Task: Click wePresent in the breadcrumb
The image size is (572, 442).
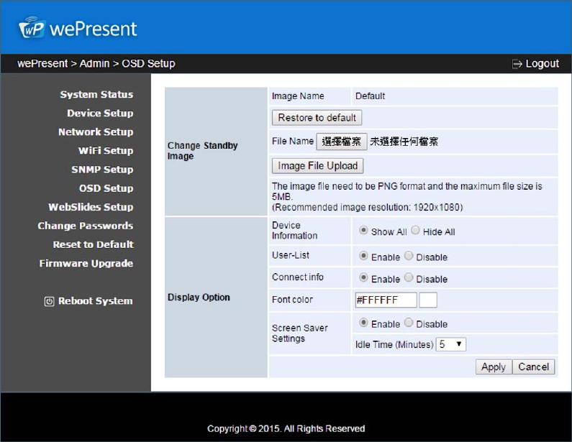Action: tap(42, 63)
